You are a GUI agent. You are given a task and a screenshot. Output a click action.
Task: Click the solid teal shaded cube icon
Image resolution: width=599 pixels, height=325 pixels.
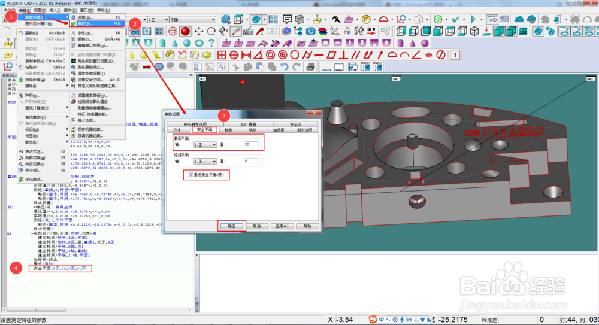click(499, 31)
